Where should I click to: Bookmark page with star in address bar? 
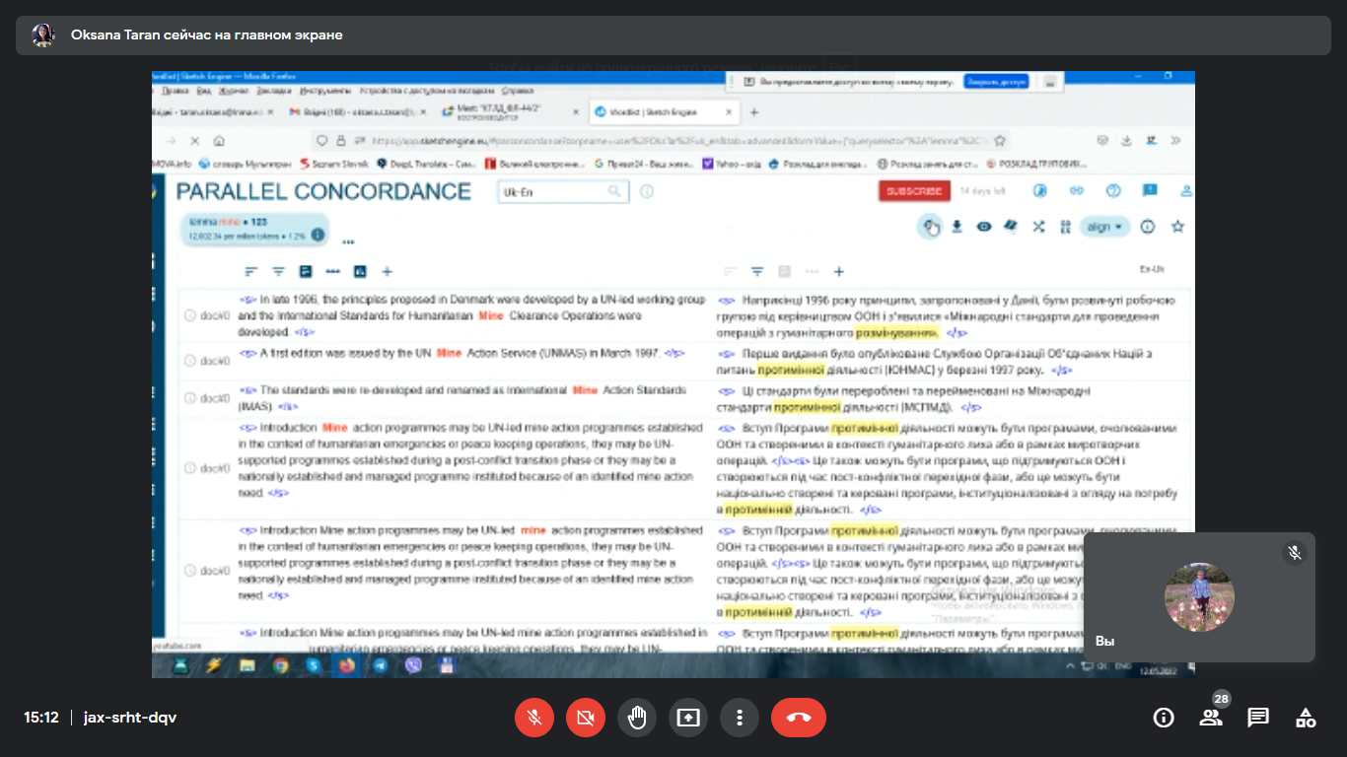point(1000,141)
